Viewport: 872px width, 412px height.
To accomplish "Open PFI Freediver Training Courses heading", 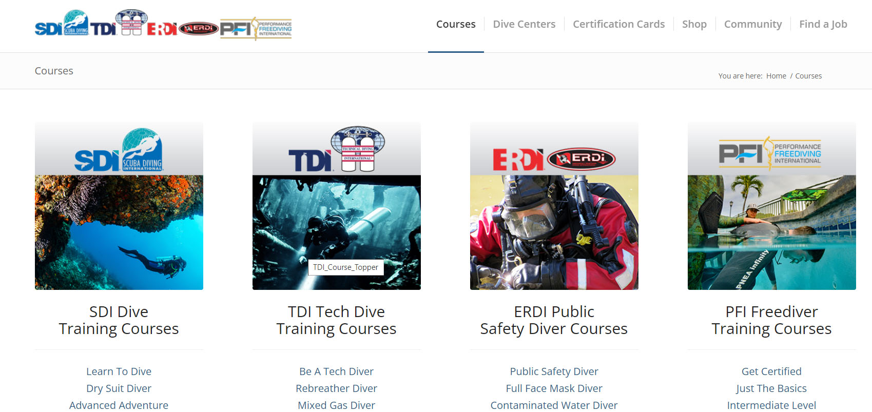I will (x=772, y=320).
